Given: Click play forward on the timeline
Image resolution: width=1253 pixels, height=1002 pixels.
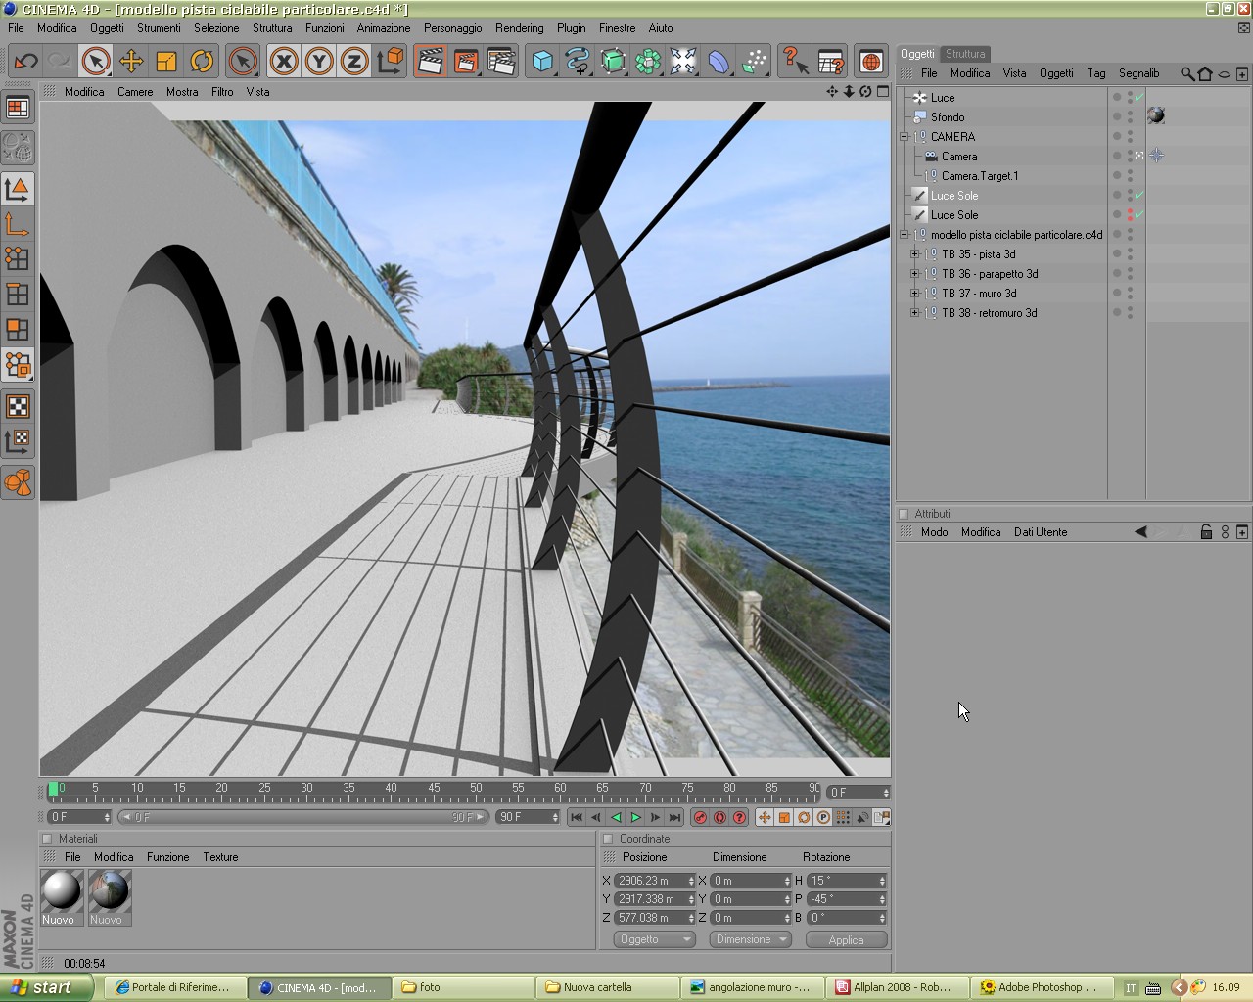Looking at the screenshot, I should pyautogui.click(x=635, y=817).
